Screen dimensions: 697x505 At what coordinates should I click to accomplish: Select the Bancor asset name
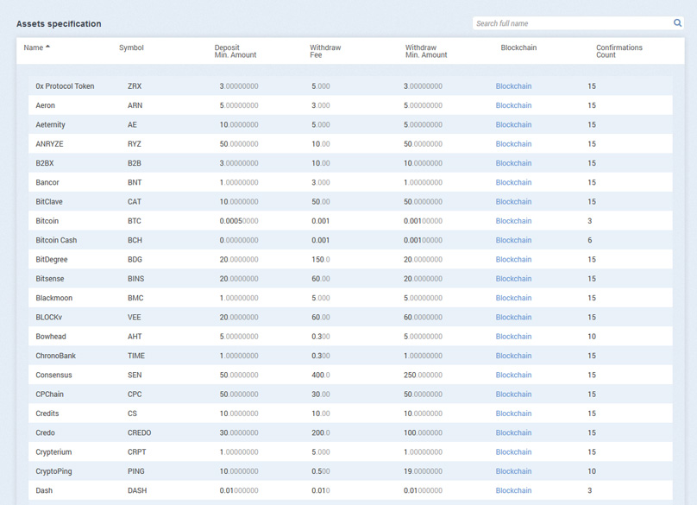click(47, 182)
